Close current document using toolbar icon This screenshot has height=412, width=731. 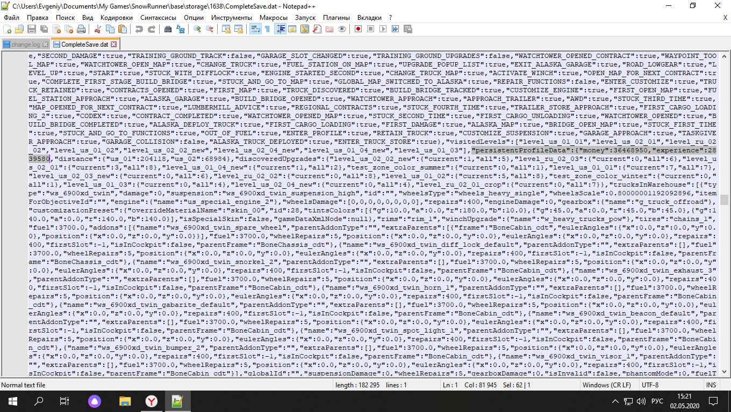pos(55,29)
